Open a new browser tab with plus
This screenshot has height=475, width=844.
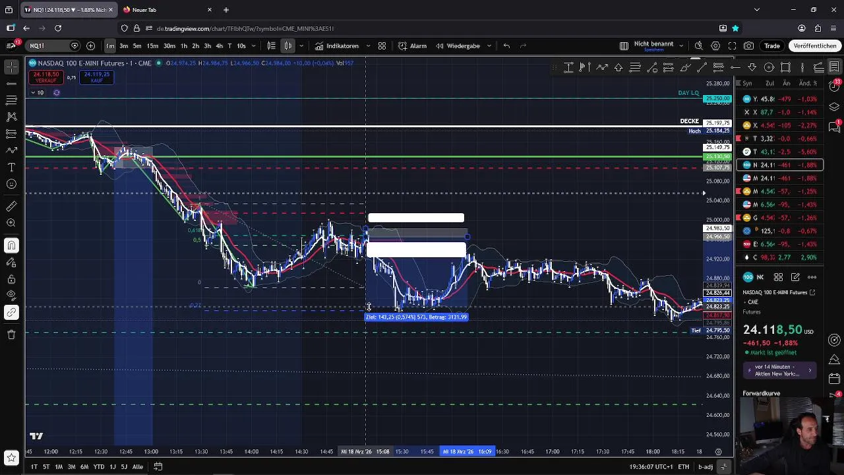tap(226, 10)
